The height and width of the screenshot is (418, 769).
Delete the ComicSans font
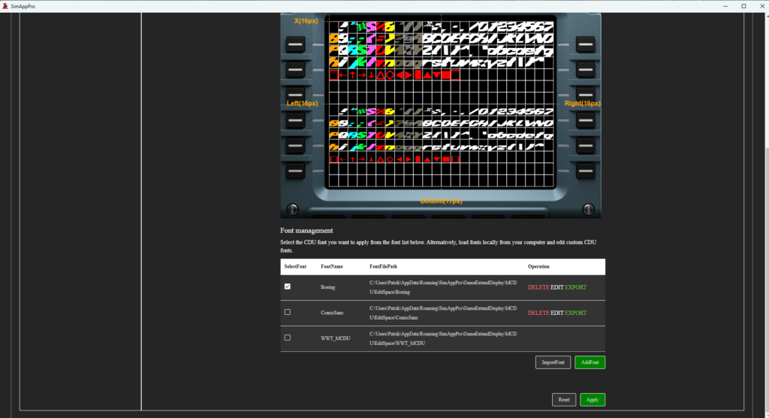click(x=538, y=313)
